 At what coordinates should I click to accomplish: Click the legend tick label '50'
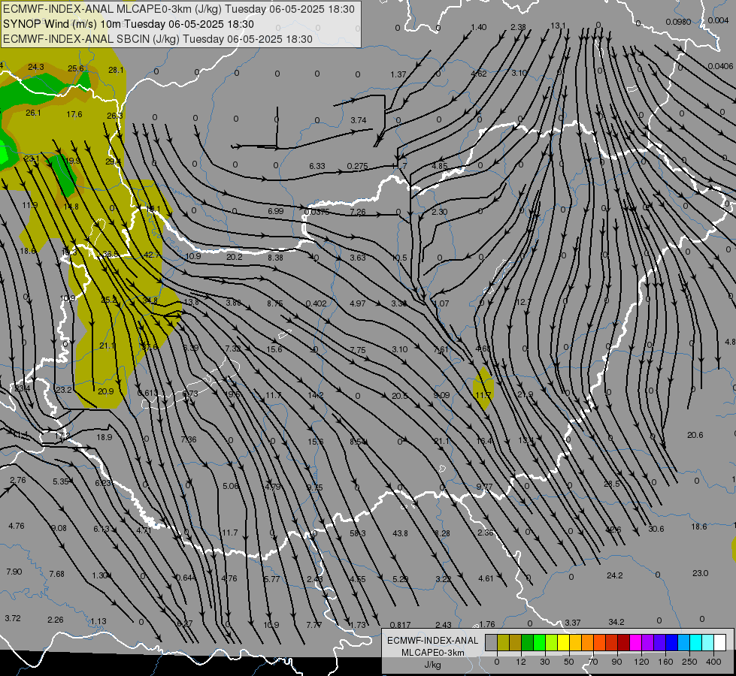tap(569, 662)
